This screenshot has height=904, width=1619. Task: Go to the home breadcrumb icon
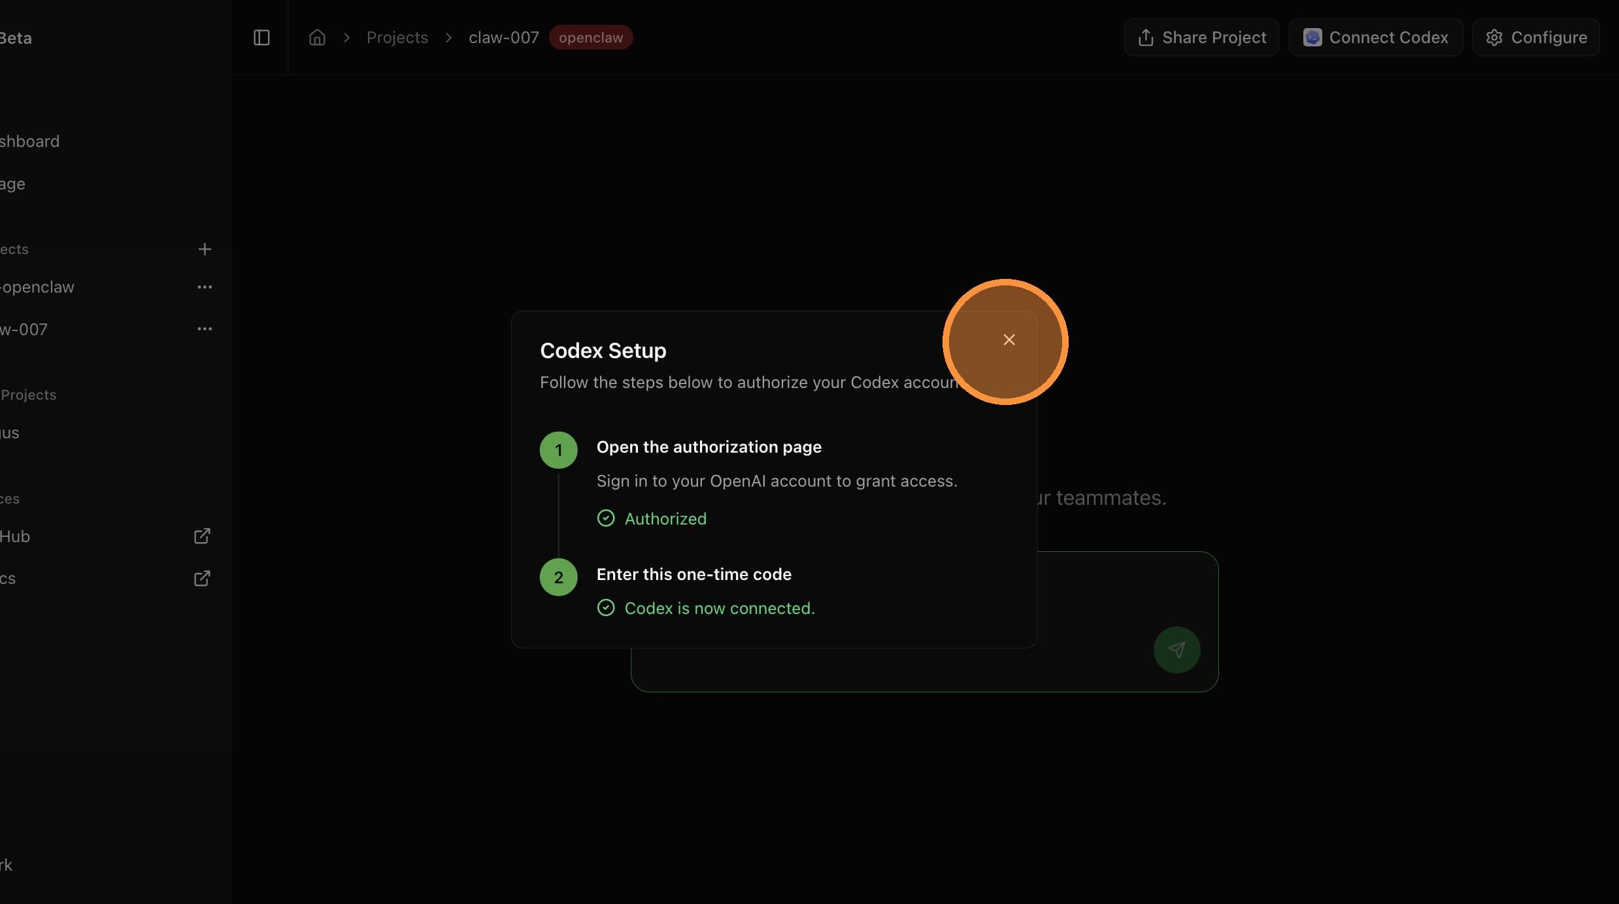(317, 37)
